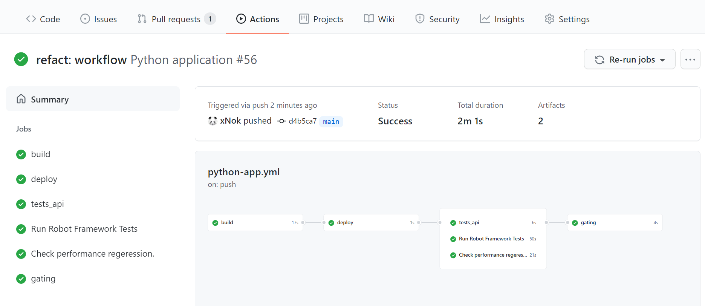
Task: Open the Projects board tab
Action: 321,19
